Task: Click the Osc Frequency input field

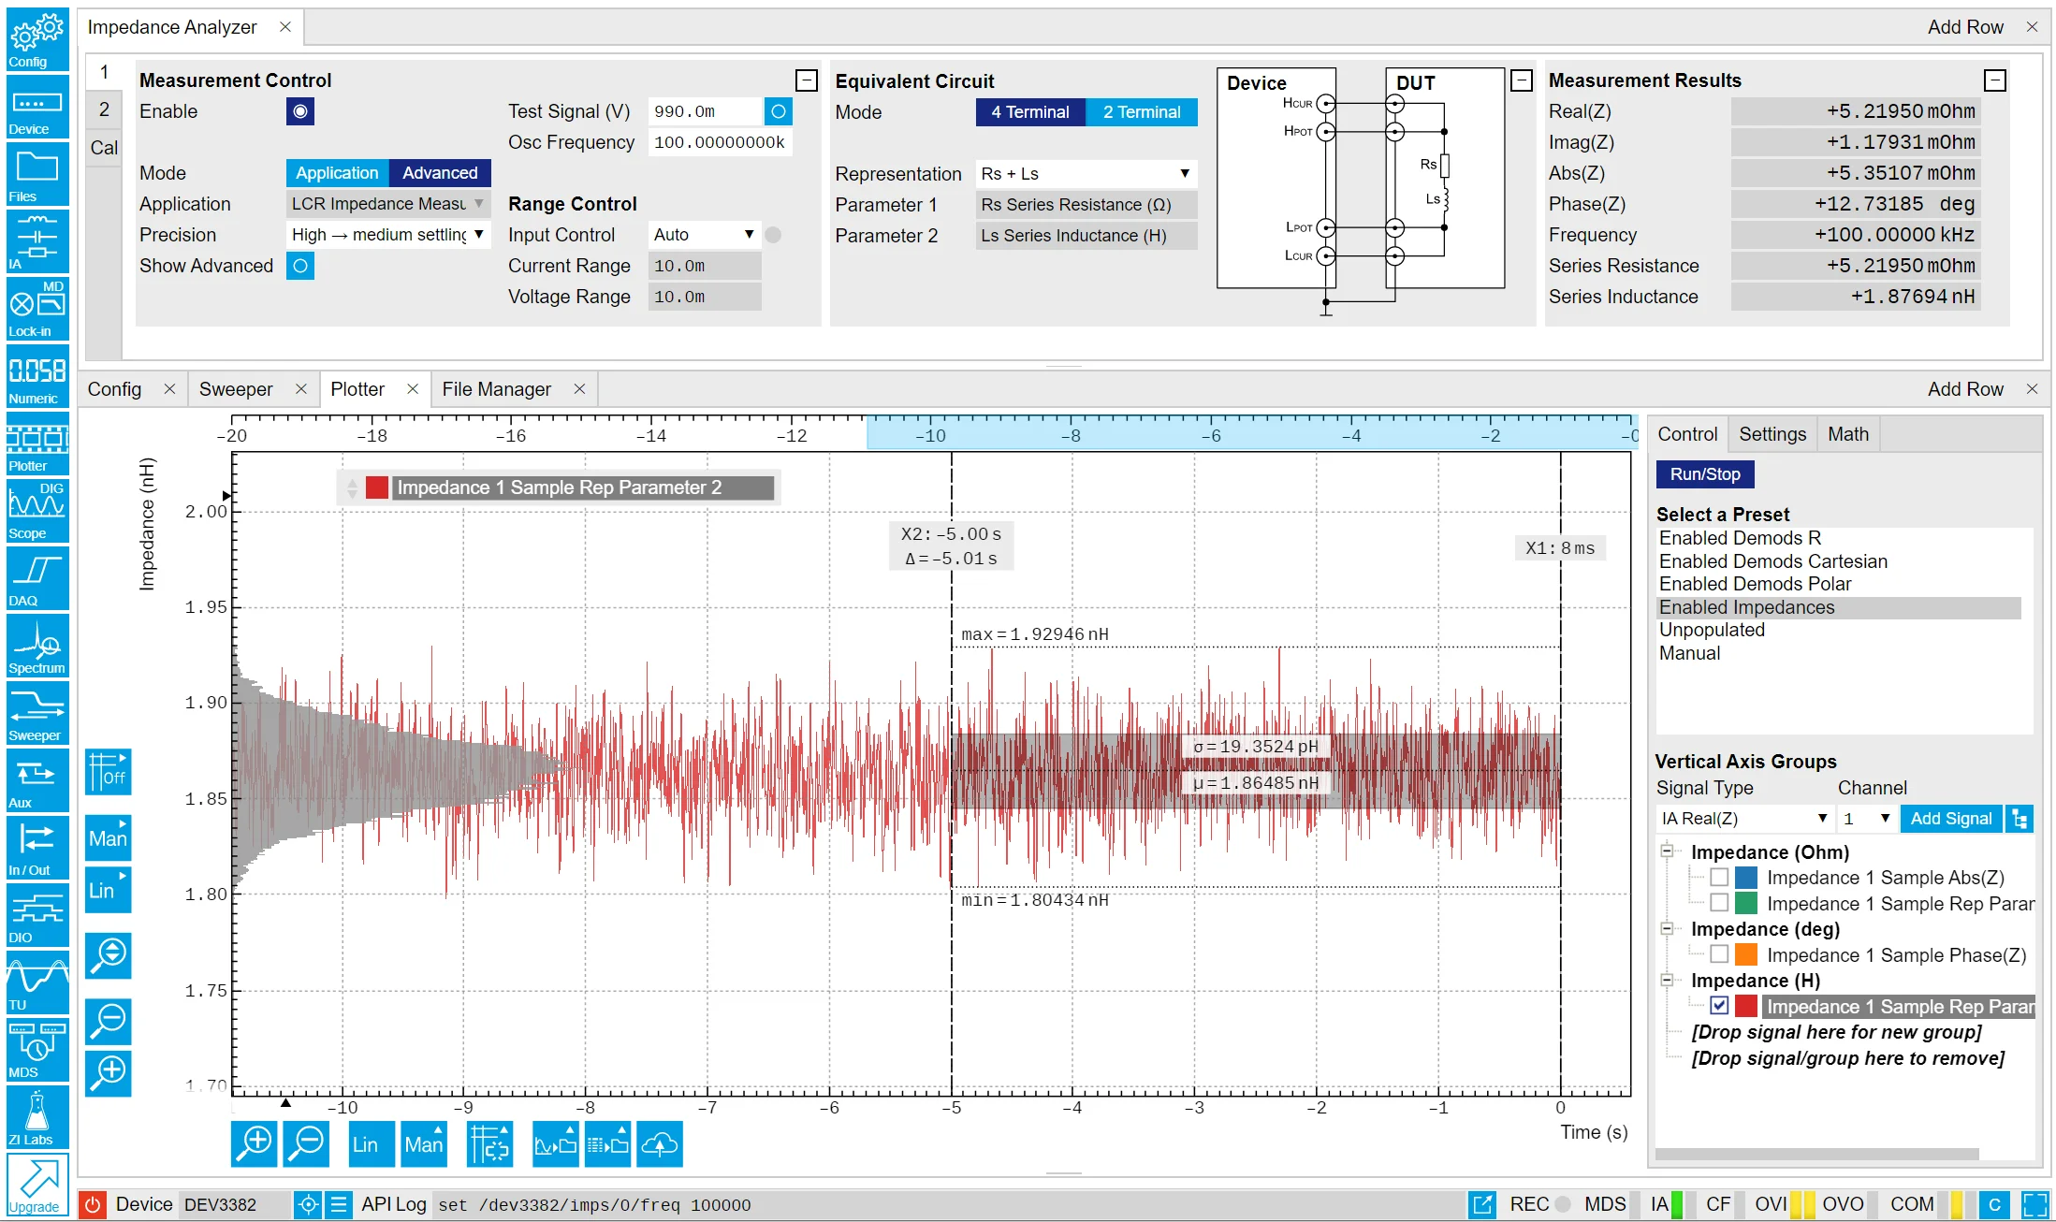Action: click(x=720, y=142)
